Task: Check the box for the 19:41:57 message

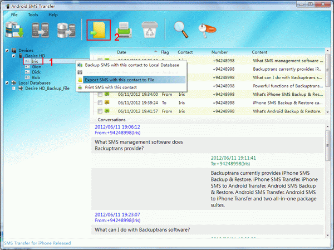Action: tap(100, 111)
